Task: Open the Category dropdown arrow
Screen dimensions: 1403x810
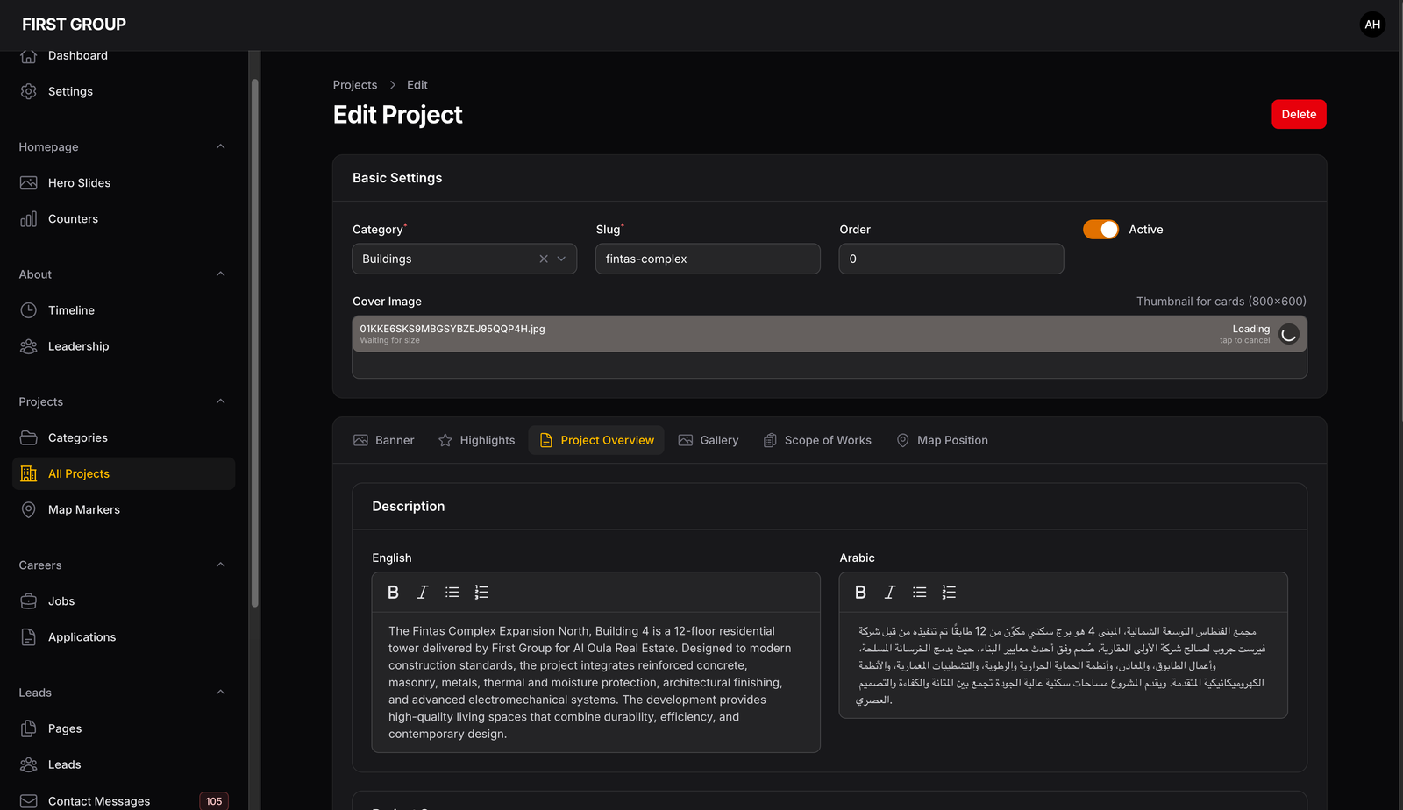Action: click(x=562, y=259)
